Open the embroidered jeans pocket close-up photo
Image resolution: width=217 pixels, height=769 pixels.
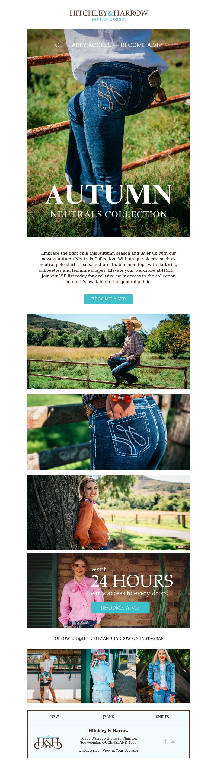(108, 432)
